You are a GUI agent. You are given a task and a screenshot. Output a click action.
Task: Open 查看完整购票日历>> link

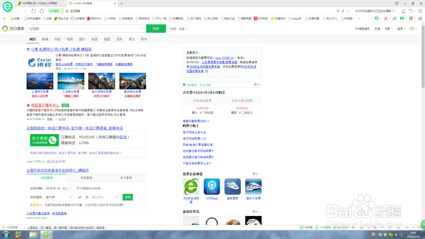tap(196, 121)
